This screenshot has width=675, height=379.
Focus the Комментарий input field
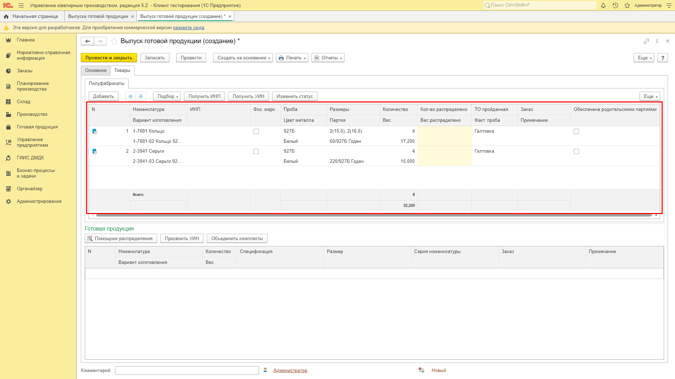point(187,371)
